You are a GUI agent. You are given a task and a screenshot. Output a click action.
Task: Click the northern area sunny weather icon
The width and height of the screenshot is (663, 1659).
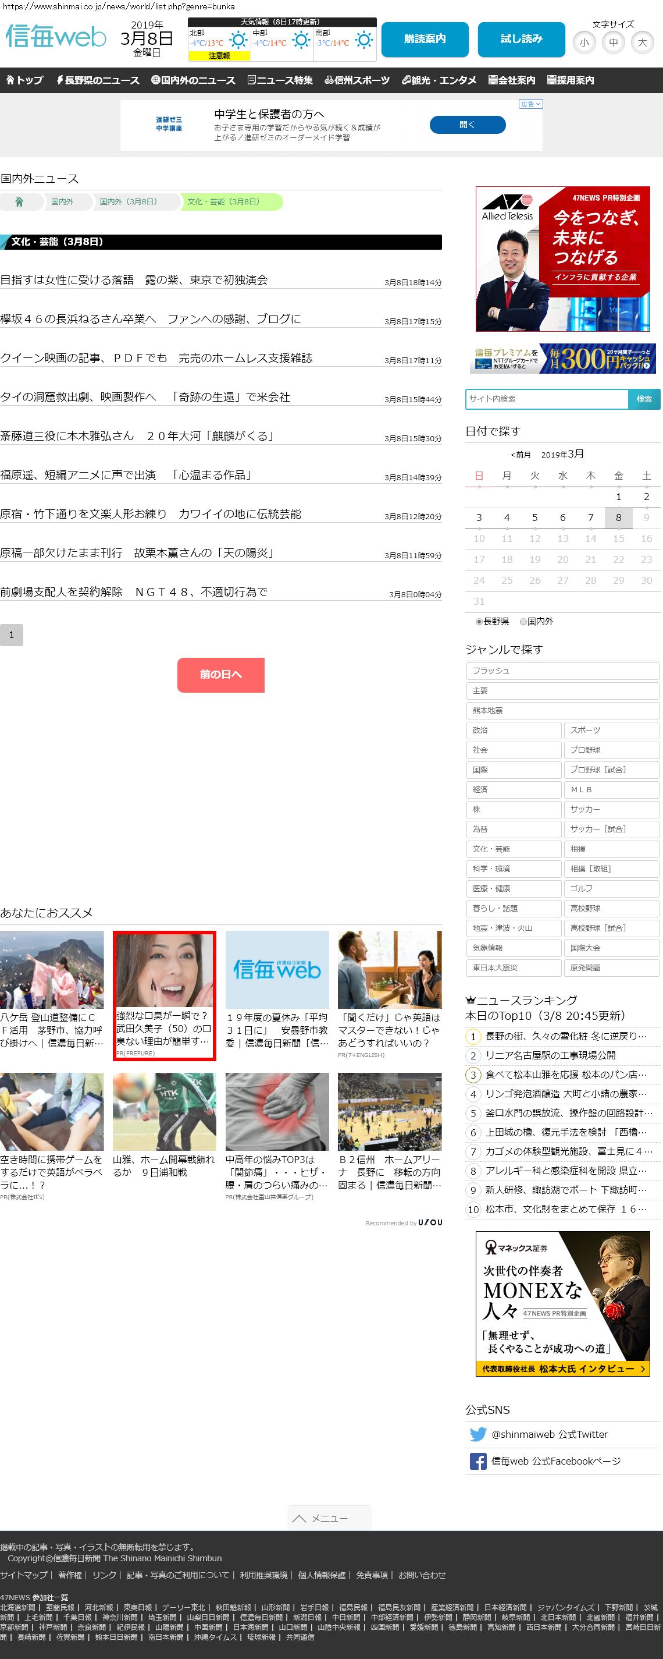(x=238, y=41)
